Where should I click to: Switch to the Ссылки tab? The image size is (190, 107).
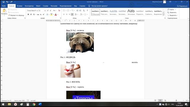45,6
